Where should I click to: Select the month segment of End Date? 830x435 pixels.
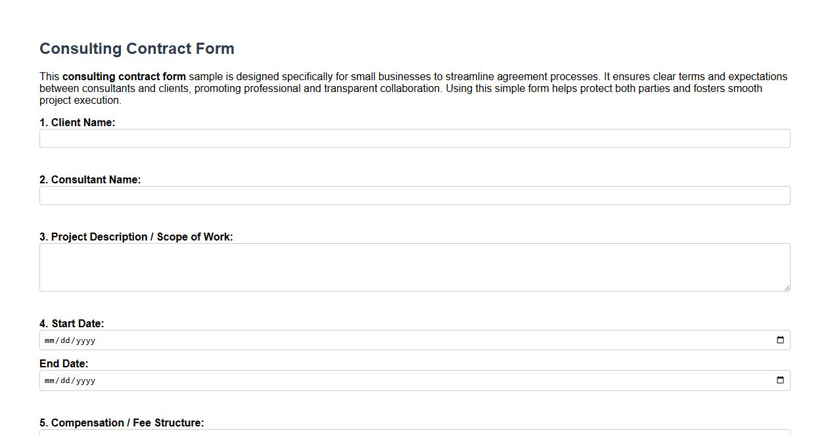49,380
